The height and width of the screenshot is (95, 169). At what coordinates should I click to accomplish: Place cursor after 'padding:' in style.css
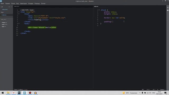(x=113, y=22)
